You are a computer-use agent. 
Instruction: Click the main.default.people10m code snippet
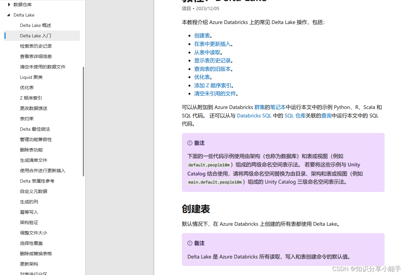coord(215,182)
